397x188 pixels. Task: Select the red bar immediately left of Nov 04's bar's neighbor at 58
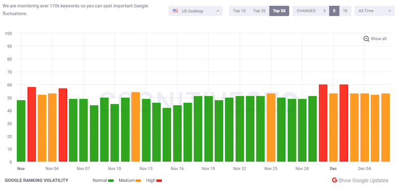pyautogui.click(x=32, y=124)
